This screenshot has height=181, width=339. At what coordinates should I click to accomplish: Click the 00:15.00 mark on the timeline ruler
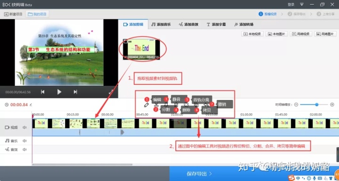[73, 115]
